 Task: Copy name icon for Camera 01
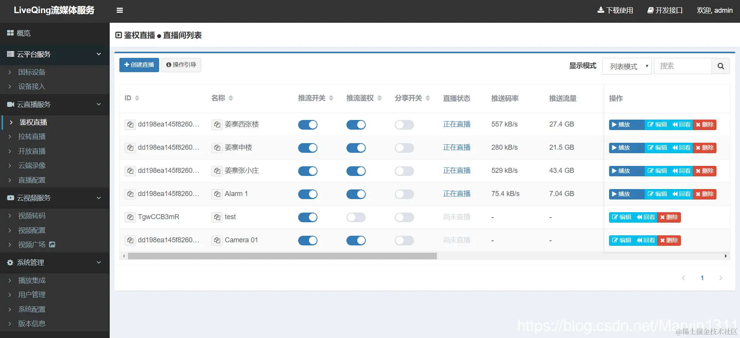[x=217, y=240]
